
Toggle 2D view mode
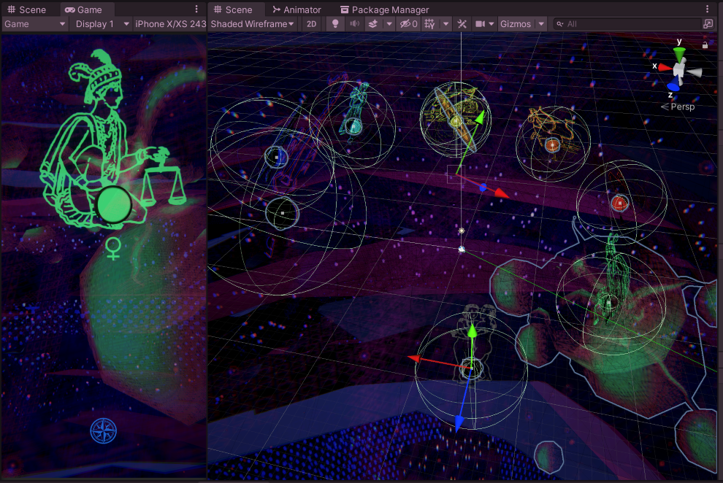312,24
